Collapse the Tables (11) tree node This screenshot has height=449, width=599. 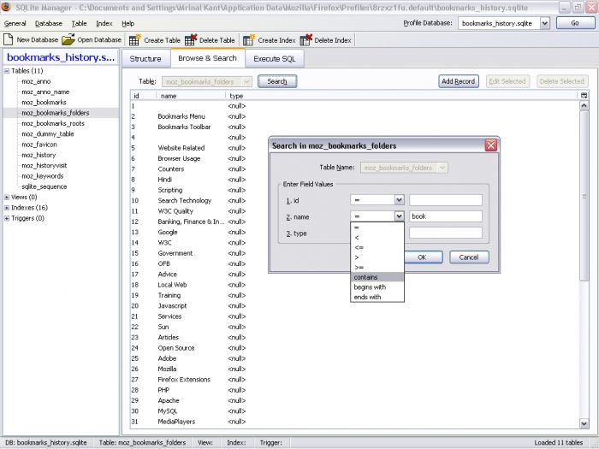(7, 71)
